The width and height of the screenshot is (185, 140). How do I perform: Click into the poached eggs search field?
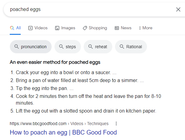pyautogui.click(x=90, y=9)
